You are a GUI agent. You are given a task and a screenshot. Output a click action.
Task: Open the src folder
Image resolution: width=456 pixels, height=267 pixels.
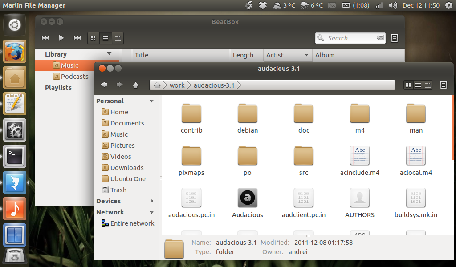click(303, 156)
